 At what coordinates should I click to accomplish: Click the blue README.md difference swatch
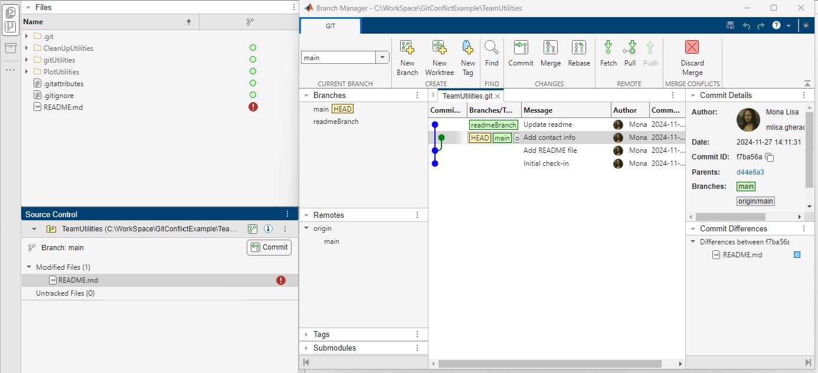(797, 255)
